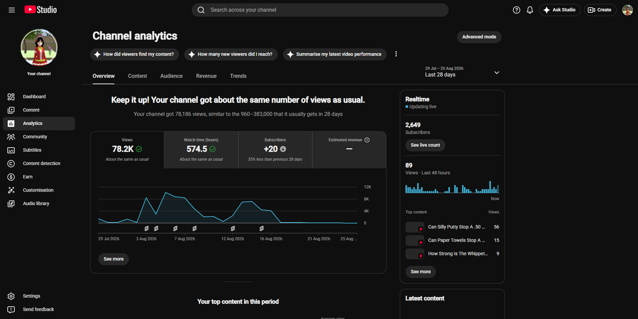Switch to the Revenue tab
The height and width of the screenshot is (319, 638).
point(206,76)
